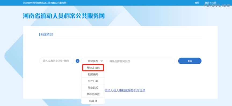Screen dimensions: 232x106
Task: Choose 原存档单位 from the dropdown
Action: point(93,94)
